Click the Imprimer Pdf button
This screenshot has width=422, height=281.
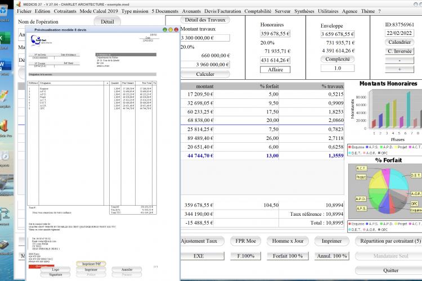pos(91,264)
